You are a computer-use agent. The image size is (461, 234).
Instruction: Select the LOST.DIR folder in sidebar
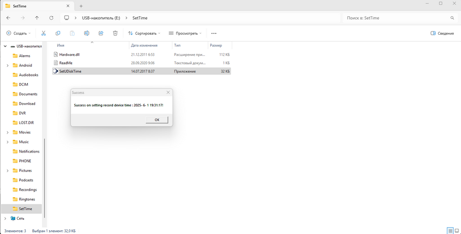[x=26, y=123]
